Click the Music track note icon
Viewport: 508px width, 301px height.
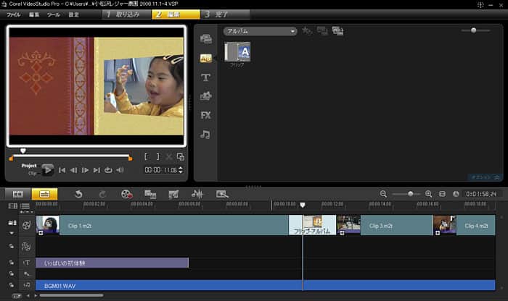click(27, 285)
